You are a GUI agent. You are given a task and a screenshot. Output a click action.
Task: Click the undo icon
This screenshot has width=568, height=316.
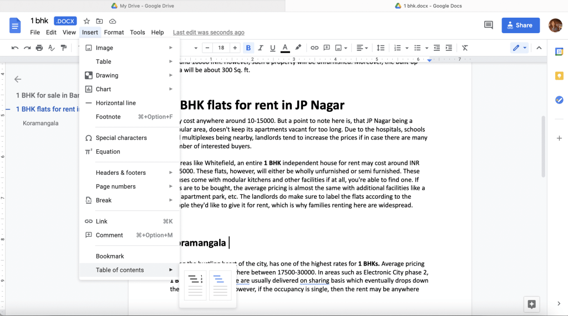click(x=15, y=48)
